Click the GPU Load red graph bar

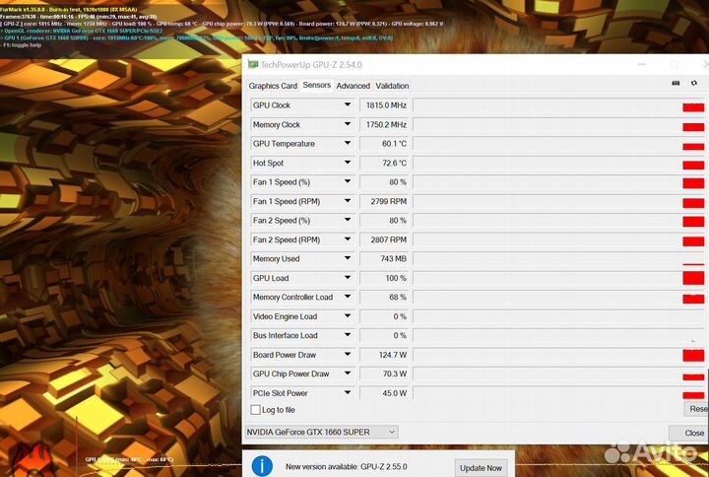(x=693, y=278)
